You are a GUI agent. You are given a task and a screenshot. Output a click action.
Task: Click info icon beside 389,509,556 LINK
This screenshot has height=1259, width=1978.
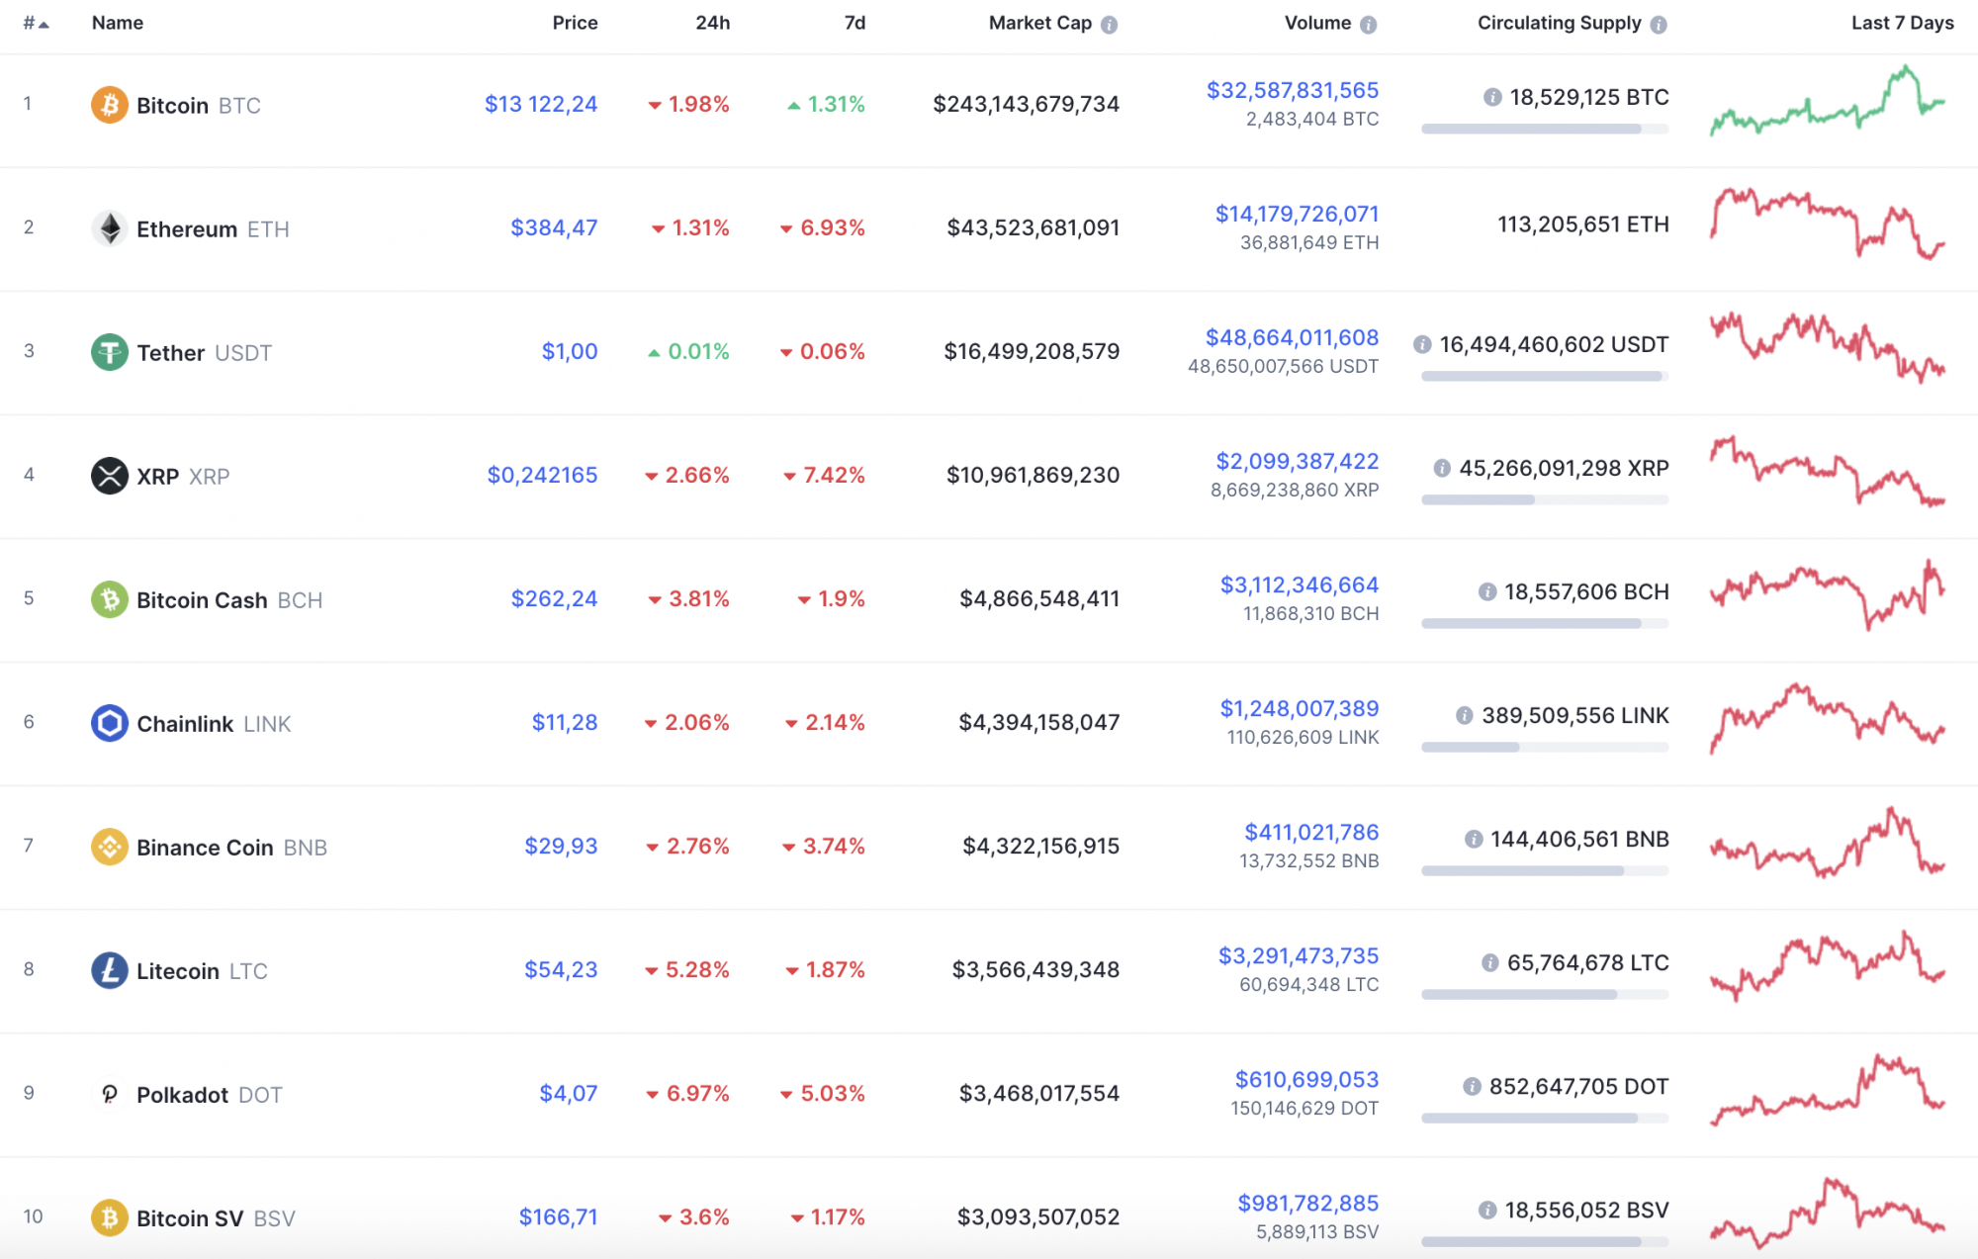point(1465,715)
